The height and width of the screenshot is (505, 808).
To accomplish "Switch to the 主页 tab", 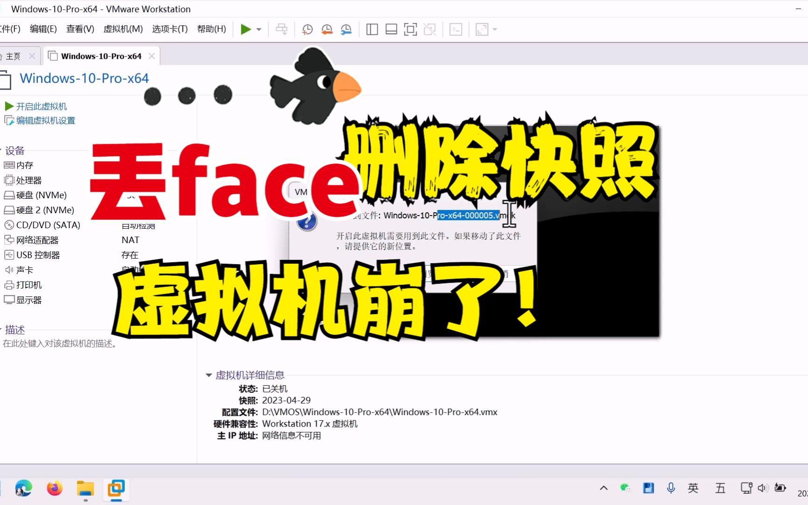I will coord(13,56).
